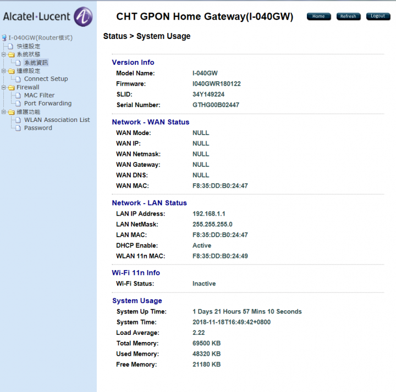Click the System Up Time value
396x392 pixels.
(247, 312)
